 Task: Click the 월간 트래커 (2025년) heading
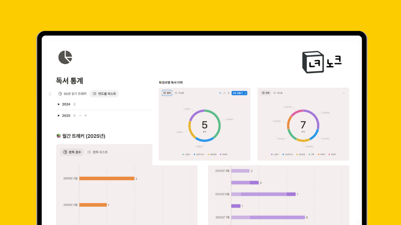pyautogui.click(x=84, y=136)
